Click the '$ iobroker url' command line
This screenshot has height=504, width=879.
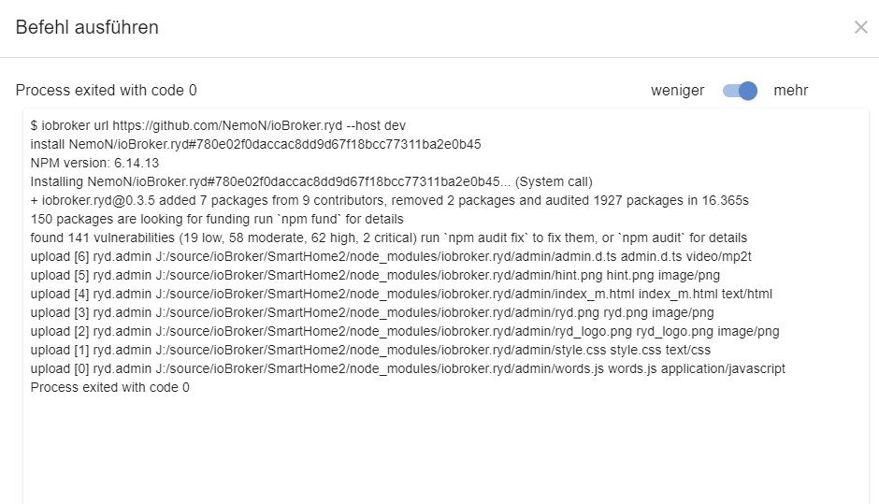point(218,125)
